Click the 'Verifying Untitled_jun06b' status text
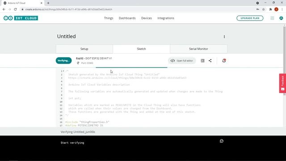Image resolution: width=286 pixels, height=161 pixels. pyautogui.click(x=78, y=132)
